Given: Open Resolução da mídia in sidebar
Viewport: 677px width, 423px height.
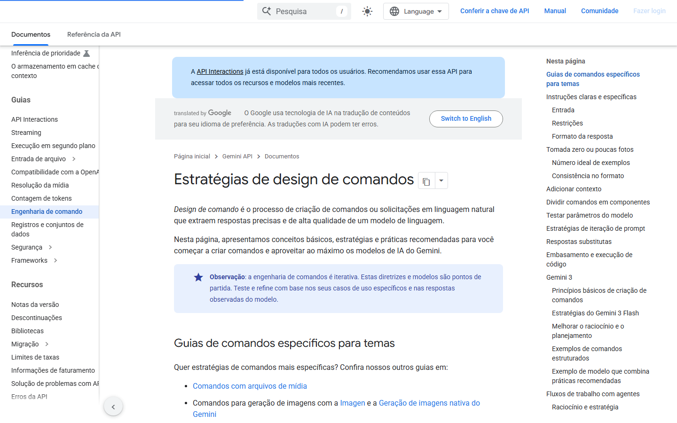Looking at the screenshot, I should (x=40, y=185).
